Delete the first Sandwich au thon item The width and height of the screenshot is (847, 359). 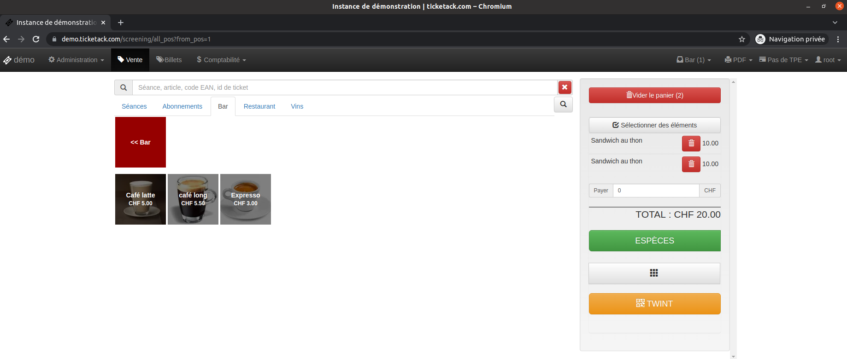pos(691,144)
